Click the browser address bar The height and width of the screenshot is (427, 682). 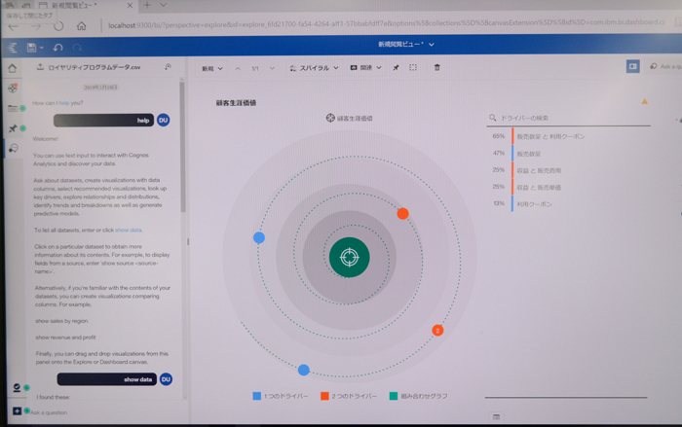tap(387, 24)
